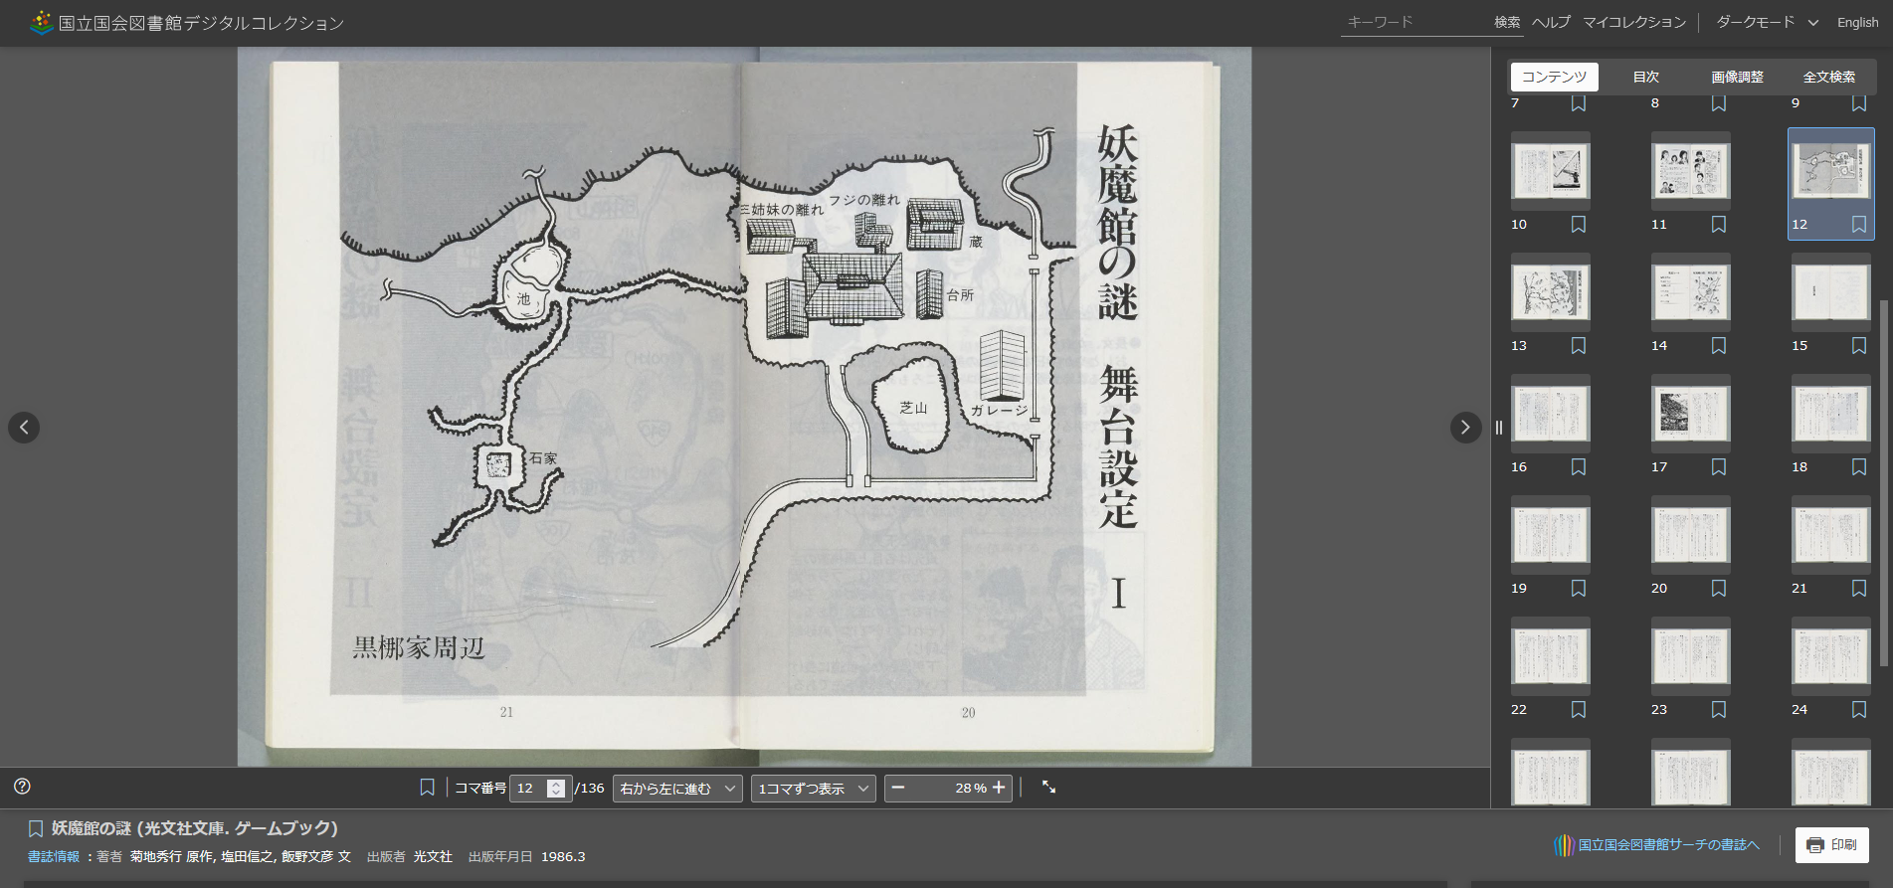Toggle bookmark for thumbnail 20
1893x888 pixels.
(x=1719, y=589)
